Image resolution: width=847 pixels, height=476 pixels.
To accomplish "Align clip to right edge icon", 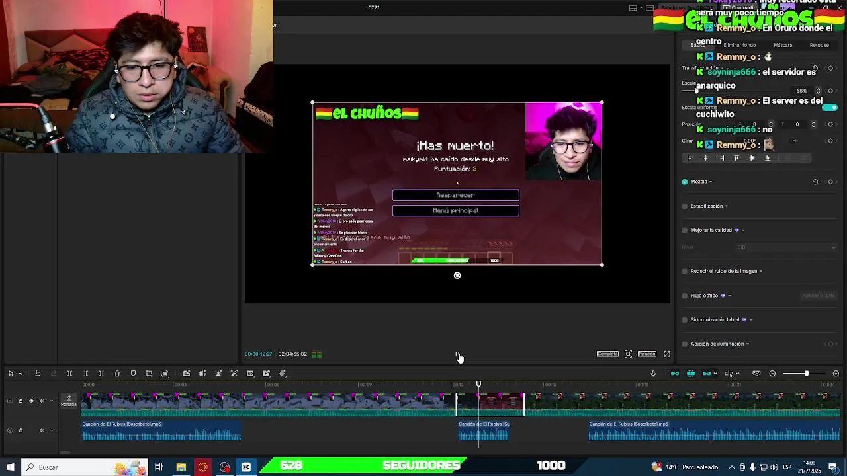I will [x=721, y=158].
